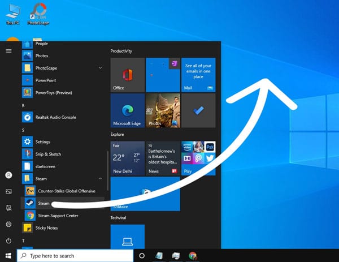The height and width of the screenshot is (262, 339).
Task: Open People in the app list
Action: click(63, 45)
